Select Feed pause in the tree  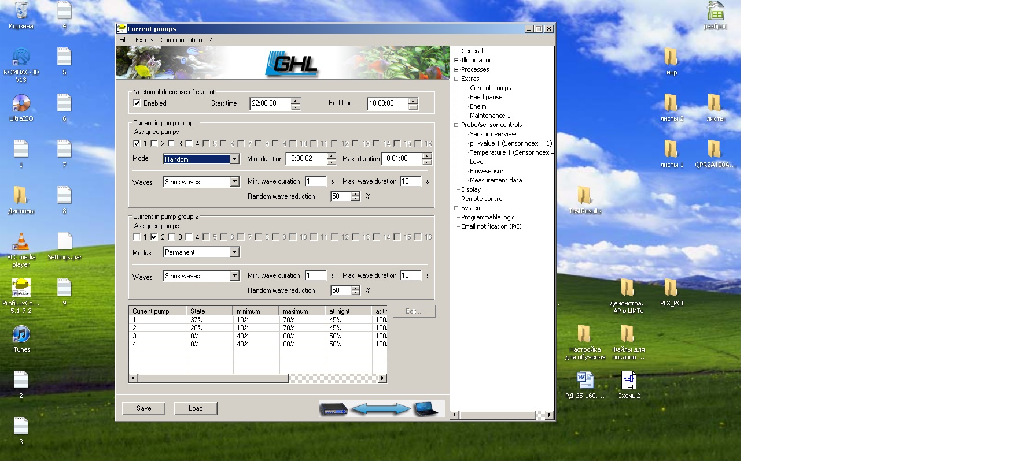(x=486, y=97)
